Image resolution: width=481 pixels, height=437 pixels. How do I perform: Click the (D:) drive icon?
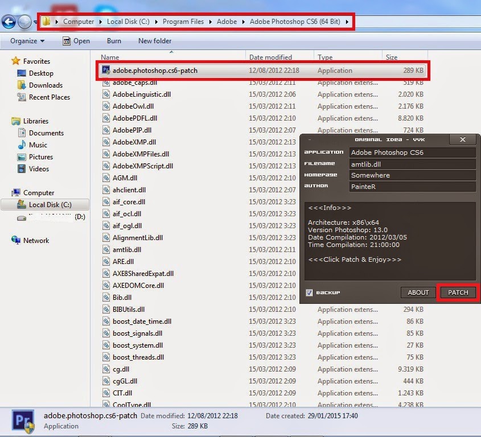(22, 218)
